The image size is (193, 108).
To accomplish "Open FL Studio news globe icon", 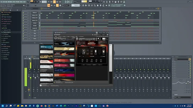I will click(x=125, y=5).
